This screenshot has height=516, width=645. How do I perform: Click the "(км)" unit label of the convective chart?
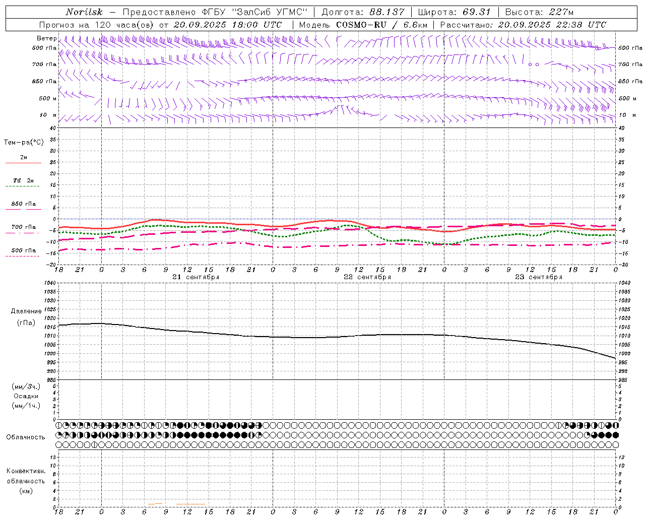click(x=26, y=491)
